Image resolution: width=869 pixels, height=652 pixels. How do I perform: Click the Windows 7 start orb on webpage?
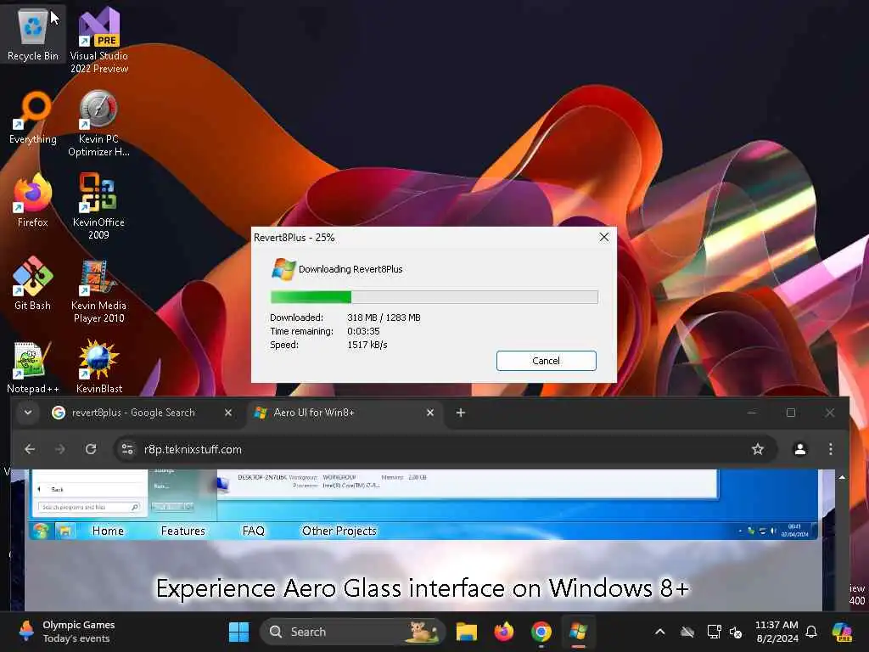41,531
